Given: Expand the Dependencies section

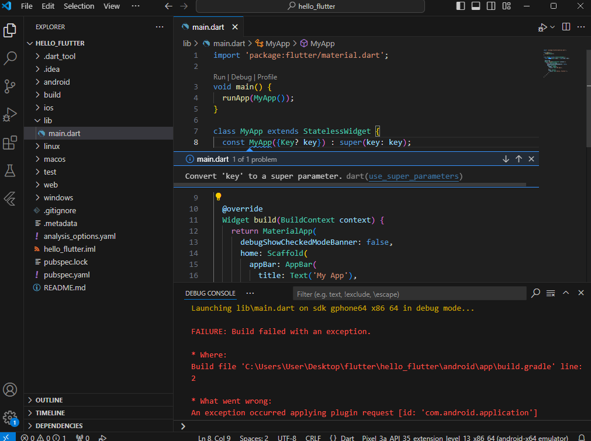Looking at the screenshot, I should (98, 426).
